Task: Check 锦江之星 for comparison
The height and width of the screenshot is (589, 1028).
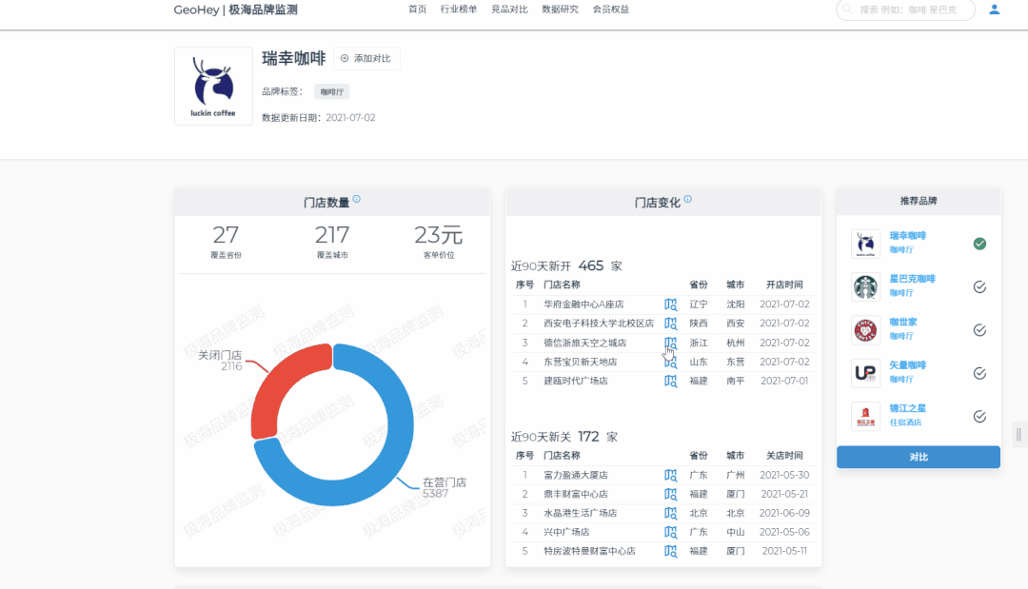Action: pos(979,417)
